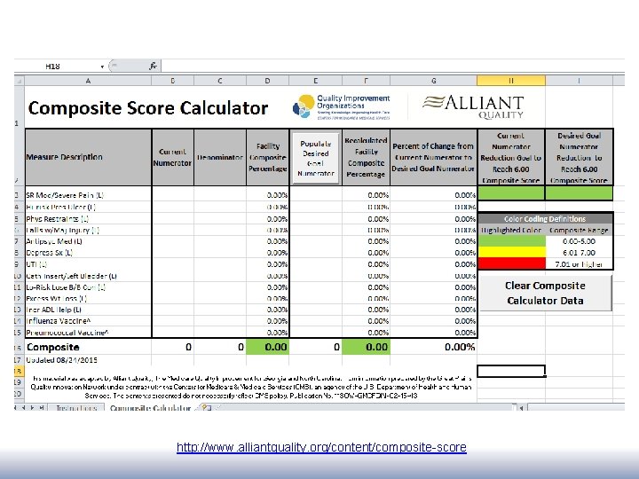
Task: Click the 'Updated 08/21/2015' cell
Action: point(62,360)
